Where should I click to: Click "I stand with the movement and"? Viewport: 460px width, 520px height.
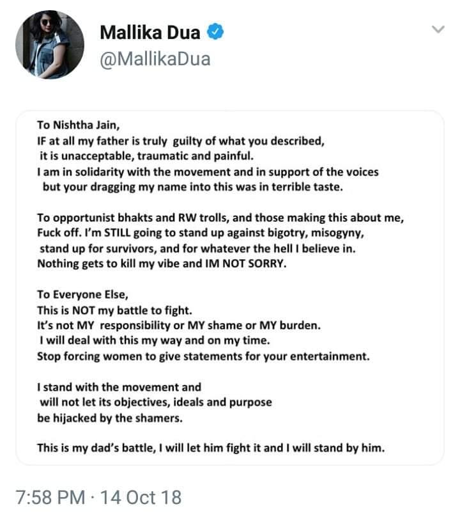tap(119, 388)
